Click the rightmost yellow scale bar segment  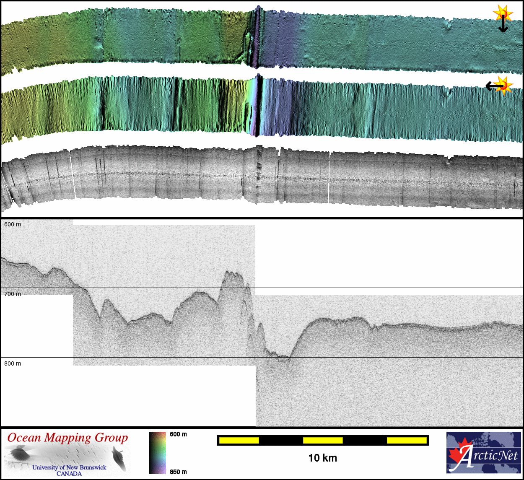pyautogui.click(x=407, y=440)
